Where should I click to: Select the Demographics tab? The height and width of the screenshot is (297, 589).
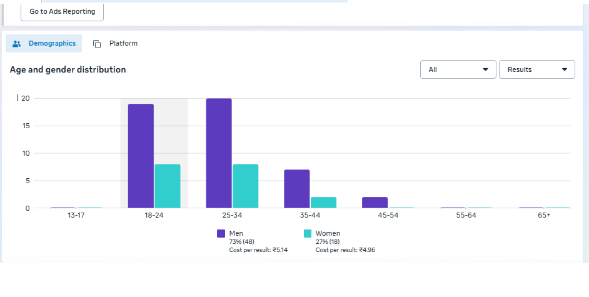tap(44, 44)
